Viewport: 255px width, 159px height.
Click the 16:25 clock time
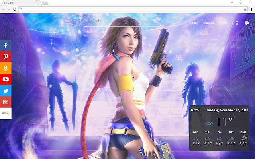195,110
